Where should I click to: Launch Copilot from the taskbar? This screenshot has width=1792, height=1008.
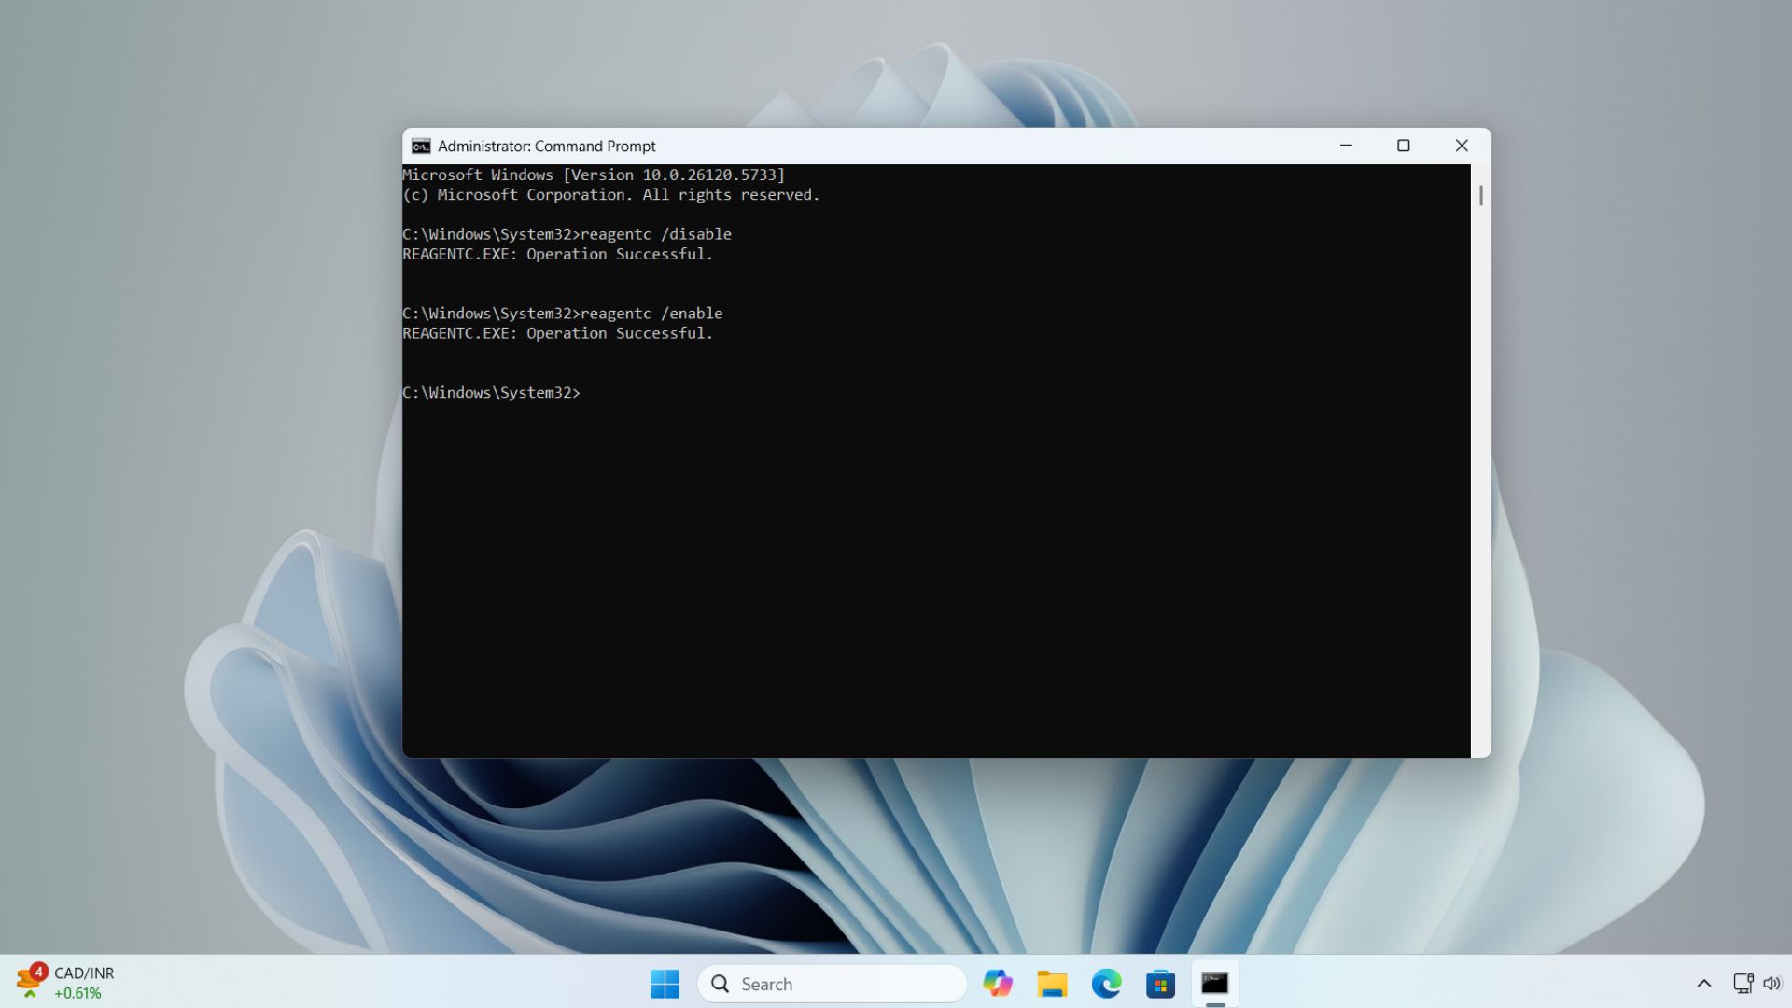[x=998, y=984]
